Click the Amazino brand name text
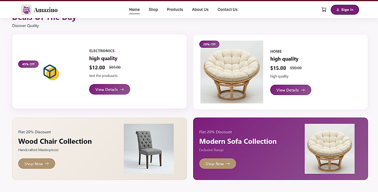378x195 pixels. point(46,10)
